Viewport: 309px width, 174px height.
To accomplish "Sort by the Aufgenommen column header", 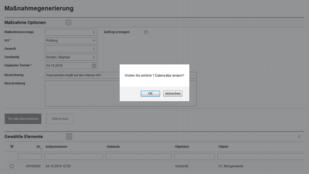I will (x=56, y=147).
